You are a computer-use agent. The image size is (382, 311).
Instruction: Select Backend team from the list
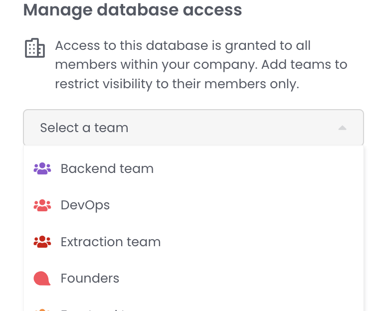pyautogui.click(x=107, y=168)
